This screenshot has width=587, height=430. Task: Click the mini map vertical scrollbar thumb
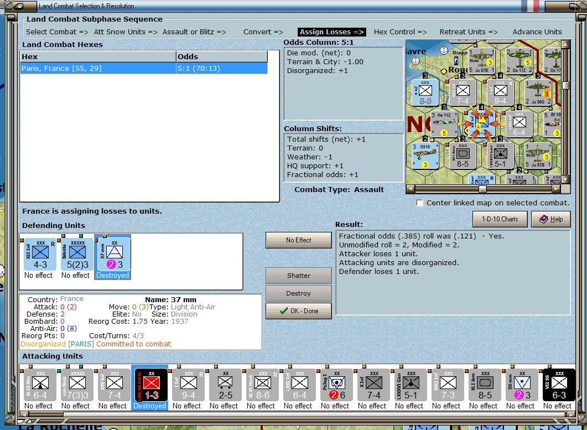click(x=565, y=85)
